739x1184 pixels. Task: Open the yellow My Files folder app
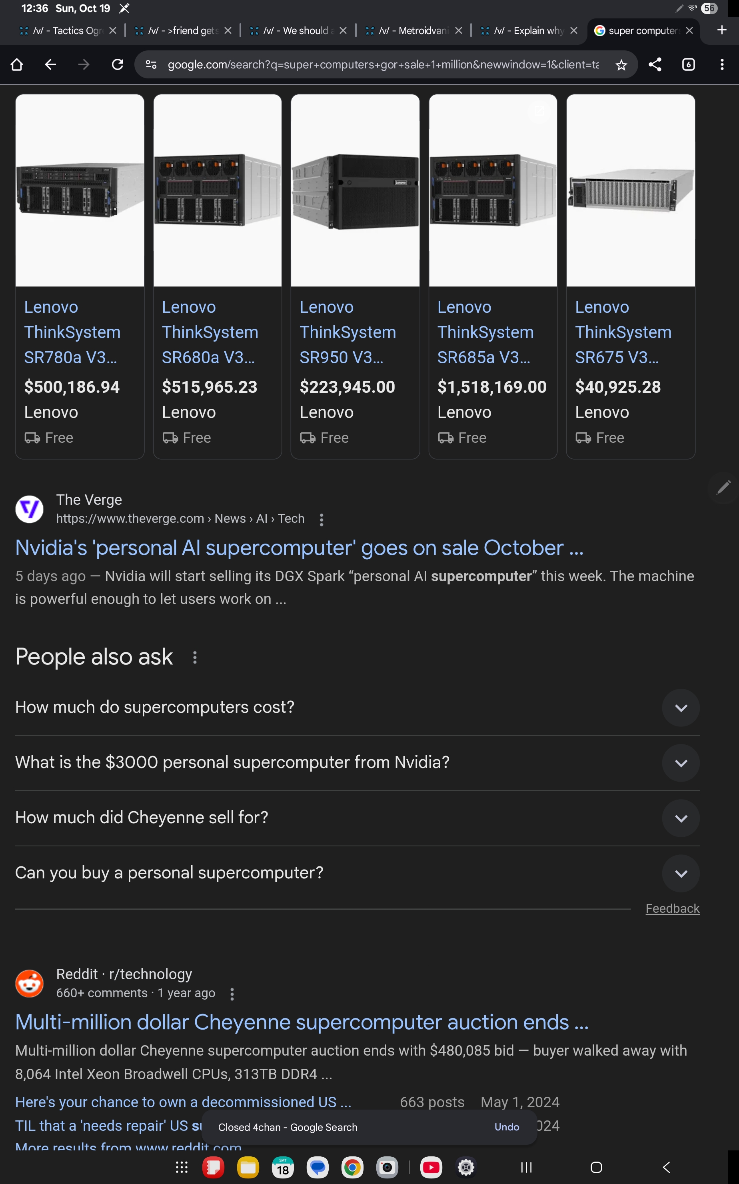click(248, 1167)
